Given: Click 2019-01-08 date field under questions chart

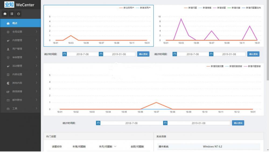Looking at the screenshot, I should tap(229, 54).
